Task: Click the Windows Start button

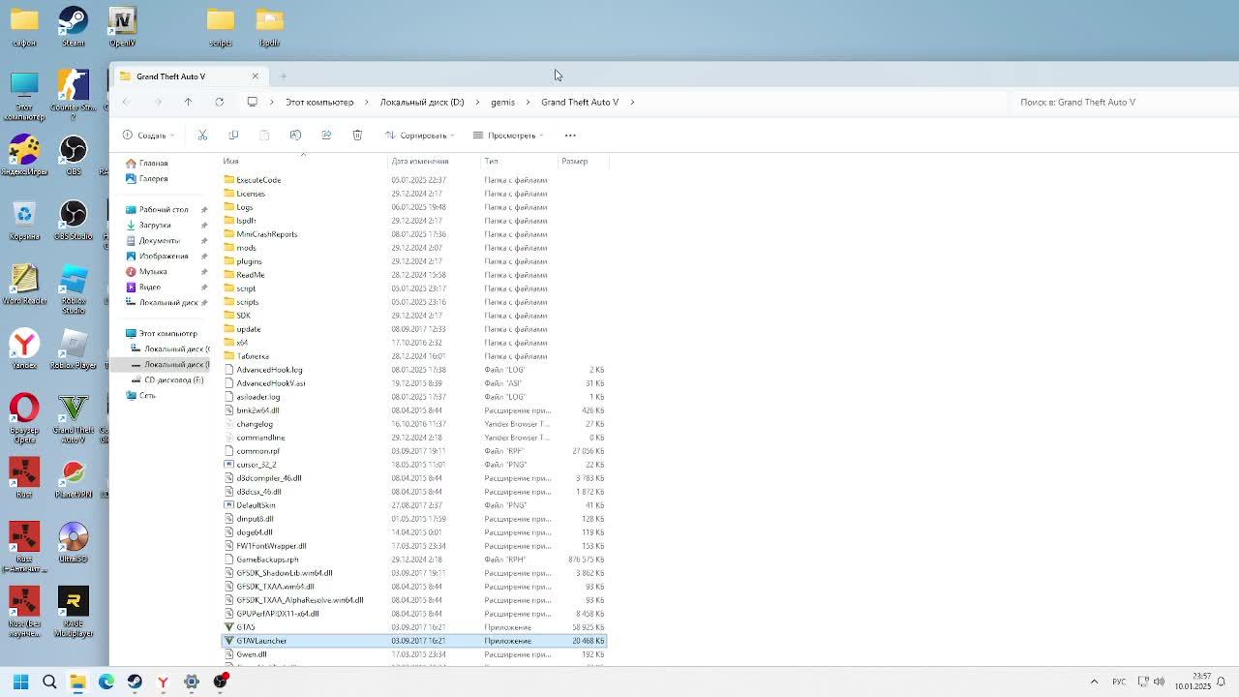Action: tap(20, 682)
